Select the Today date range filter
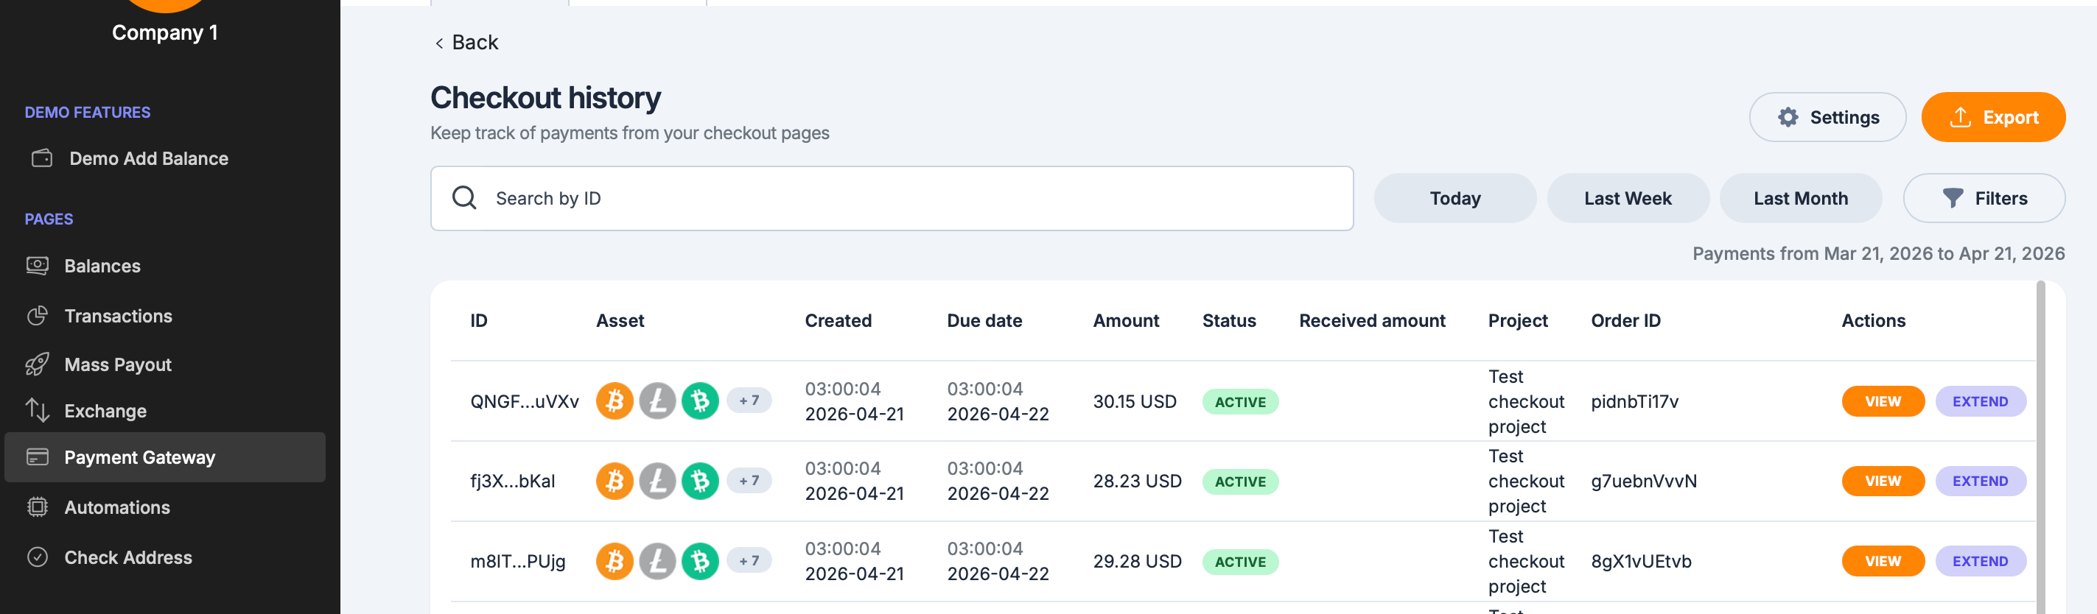The image size is (2097, 614). click(1454, 199)
